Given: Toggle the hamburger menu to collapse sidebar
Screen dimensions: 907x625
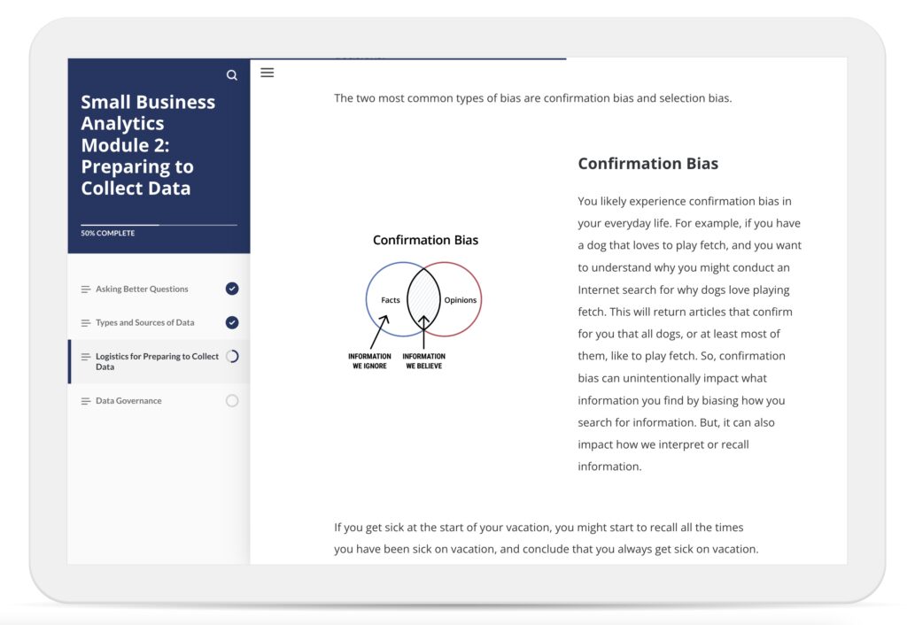Looking at the screenshot, I should click(267, 73).
